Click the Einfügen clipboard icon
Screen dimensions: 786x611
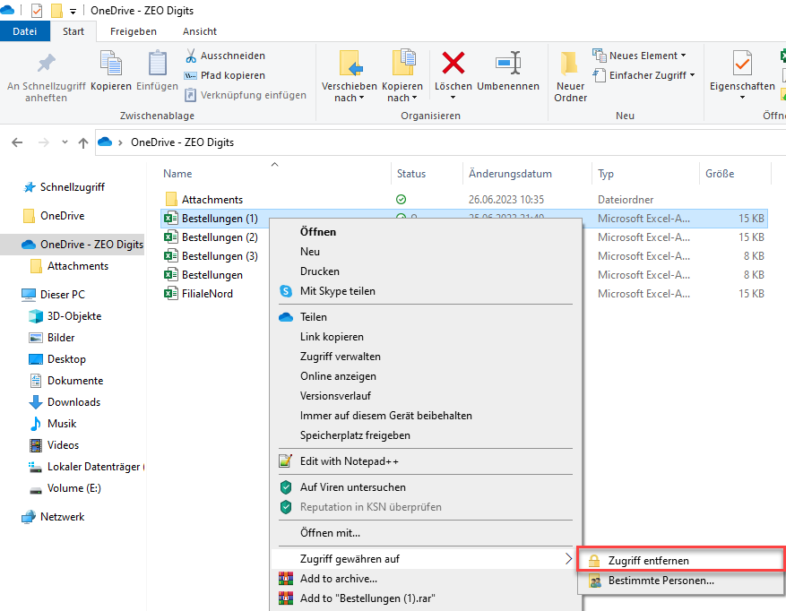(158, 63)
